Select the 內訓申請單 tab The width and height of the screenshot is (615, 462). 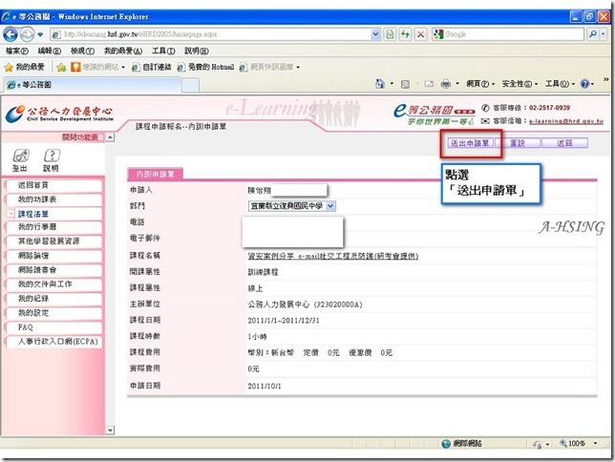pos(155,174)
